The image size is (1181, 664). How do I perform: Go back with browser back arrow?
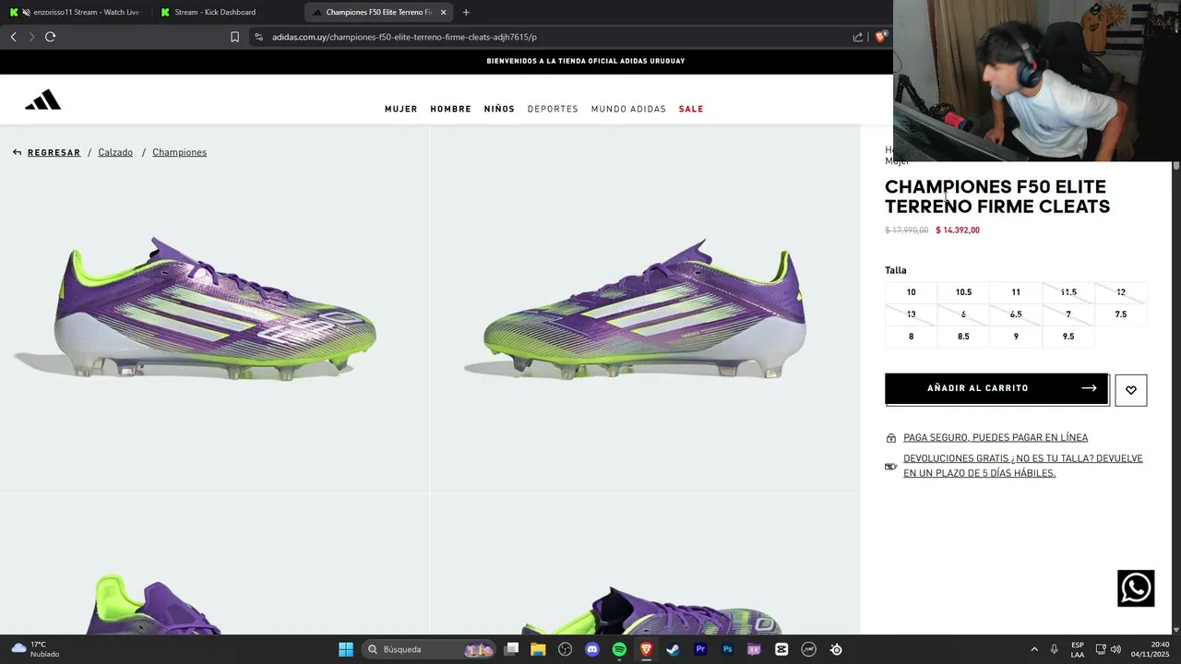coord(13,37)
